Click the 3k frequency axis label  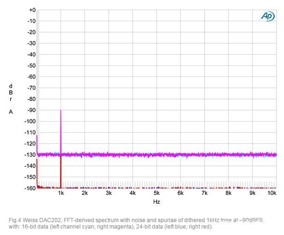(109, 193)
